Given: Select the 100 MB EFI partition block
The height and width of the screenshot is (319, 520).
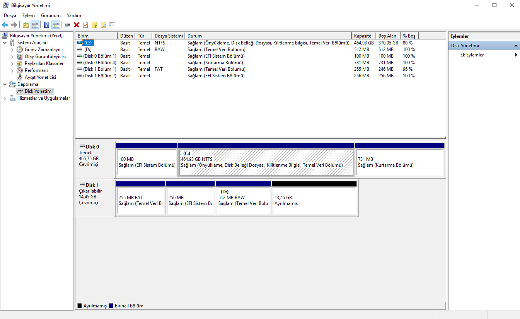Looking at the screenshot, I should click(146, 159).
